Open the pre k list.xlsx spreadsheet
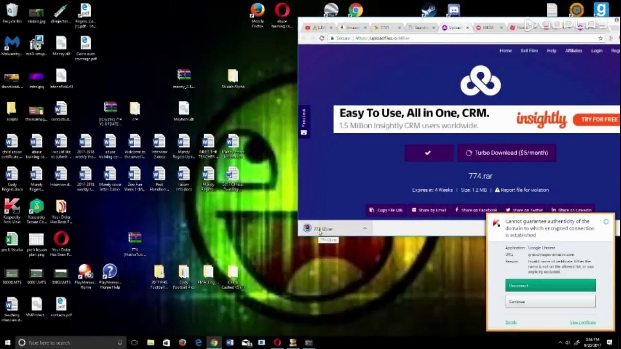Image resolution: width=621 pixels, height=349 pixels. pos(12,241)
